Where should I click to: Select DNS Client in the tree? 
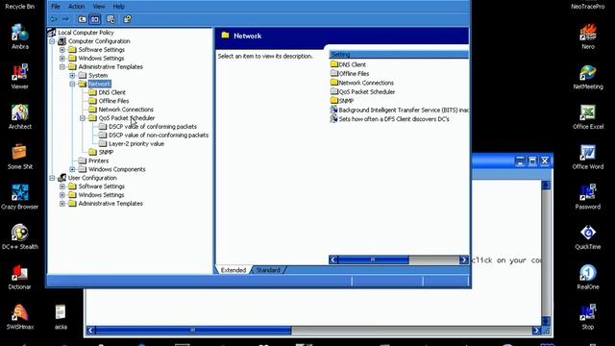point(111,92)
